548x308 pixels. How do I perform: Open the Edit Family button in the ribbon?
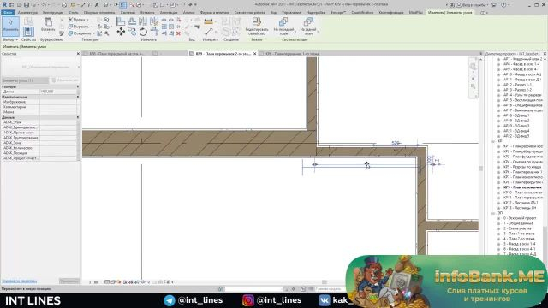257,27
